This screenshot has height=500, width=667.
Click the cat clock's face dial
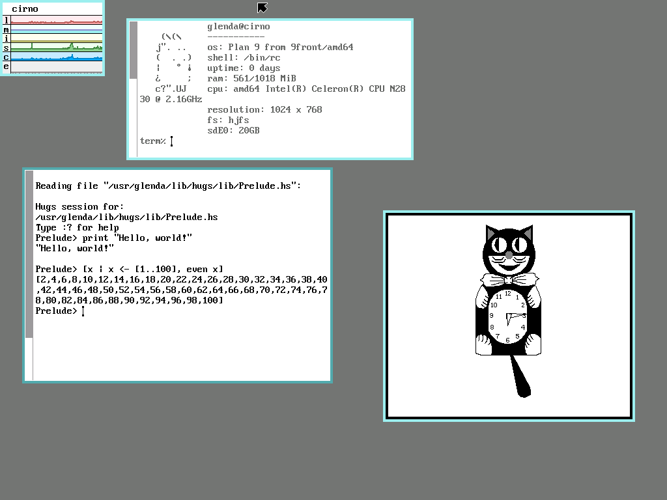pos(507,317)
